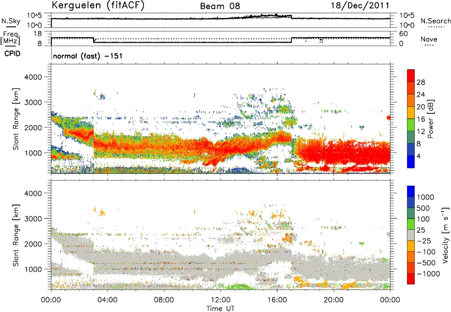Image resolution: width=451 pixels, height=312 pixels.
Task: Click the '28' label on Power scale
Action: click(421, 82)
